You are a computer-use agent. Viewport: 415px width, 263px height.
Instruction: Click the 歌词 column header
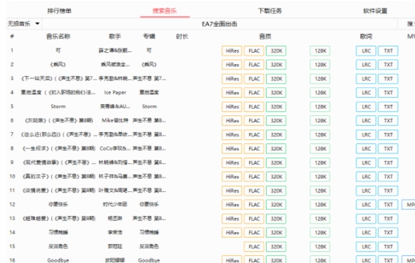pos(366,37)
